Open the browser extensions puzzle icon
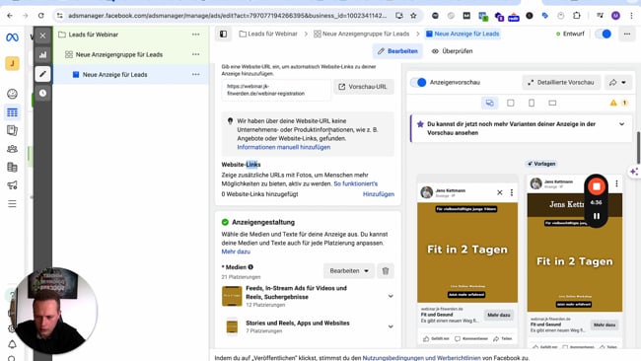641x361 pixels. coord(577,16)
